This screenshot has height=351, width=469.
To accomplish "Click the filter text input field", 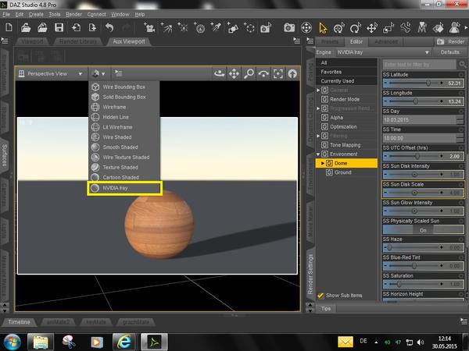I will pos(420,64).
